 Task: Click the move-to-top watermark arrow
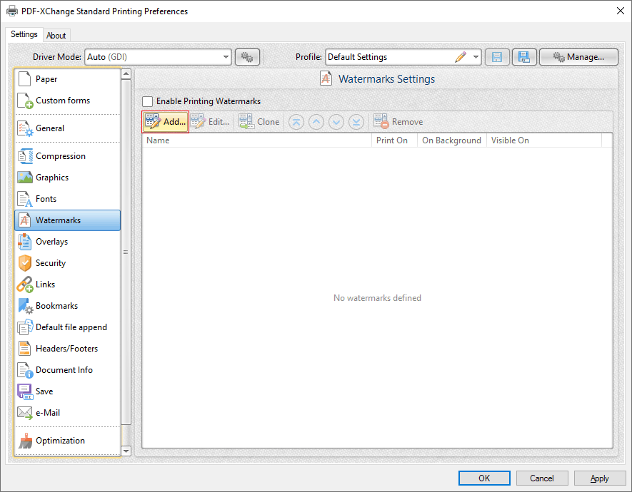(x=296, y=121)
